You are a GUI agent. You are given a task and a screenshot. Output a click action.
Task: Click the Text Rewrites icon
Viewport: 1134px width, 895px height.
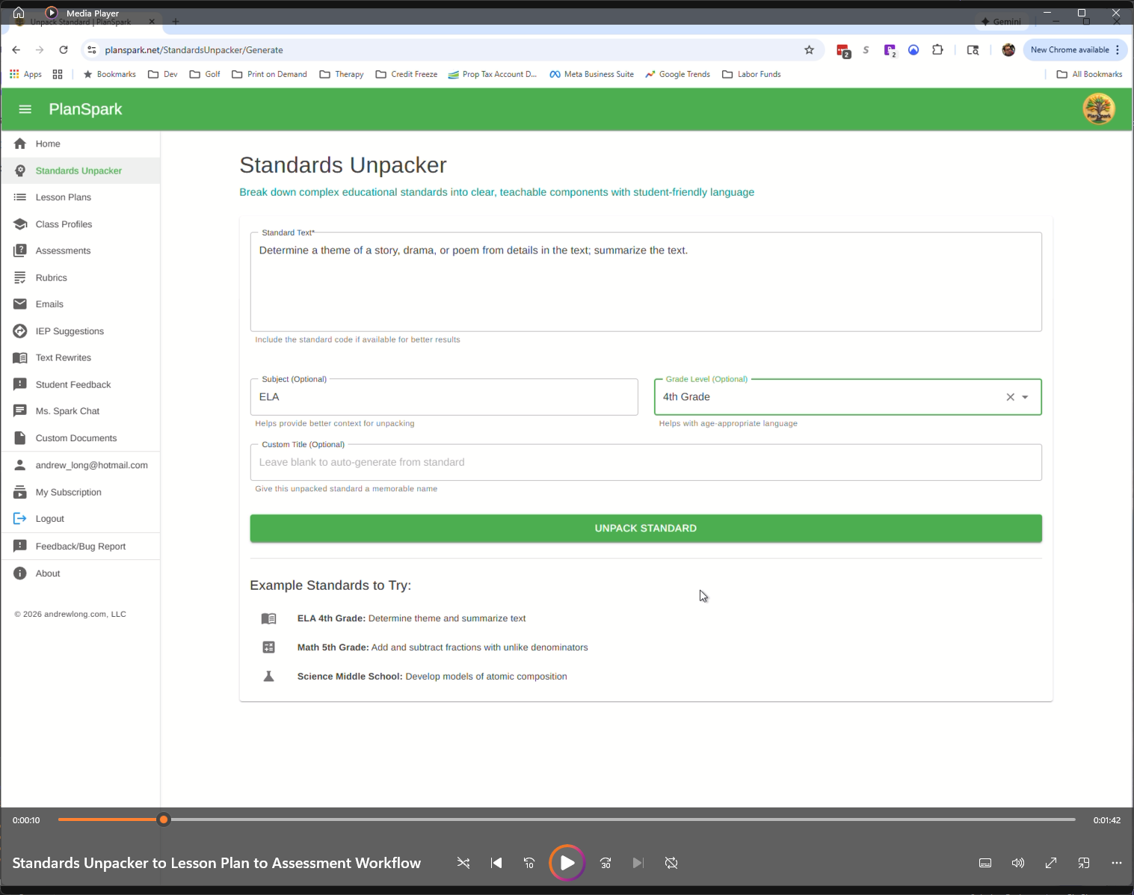tap(20, 357)
